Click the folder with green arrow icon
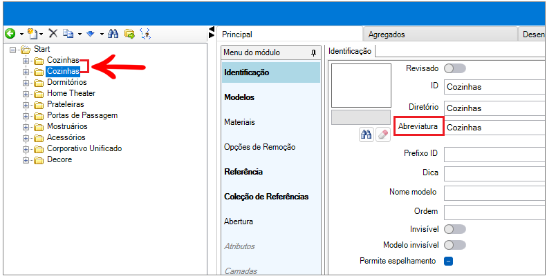The height and width of the screenshot is (276, 547). [129, 34]
